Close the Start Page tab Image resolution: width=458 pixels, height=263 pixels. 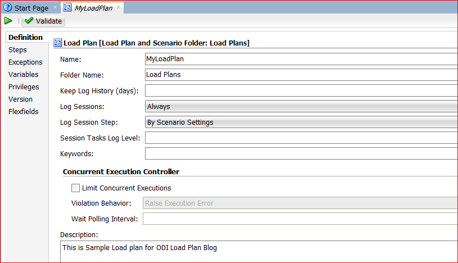tap(55, 8)
